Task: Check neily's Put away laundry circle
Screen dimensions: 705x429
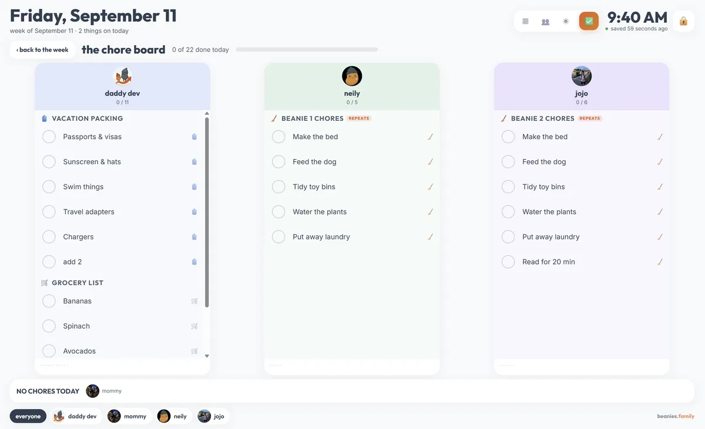Action: [278, 237]
